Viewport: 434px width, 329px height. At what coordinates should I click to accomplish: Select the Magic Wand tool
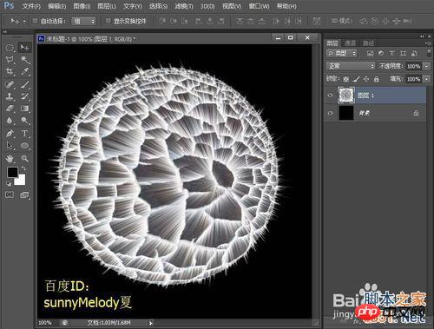pyautogui.click(x=24, y=60)
